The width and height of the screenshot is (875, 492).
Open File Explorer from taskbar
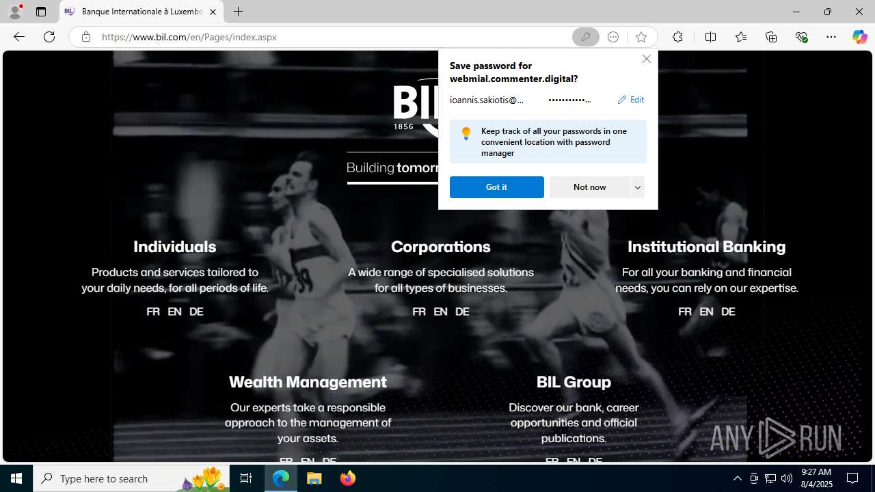coord(314,478)
